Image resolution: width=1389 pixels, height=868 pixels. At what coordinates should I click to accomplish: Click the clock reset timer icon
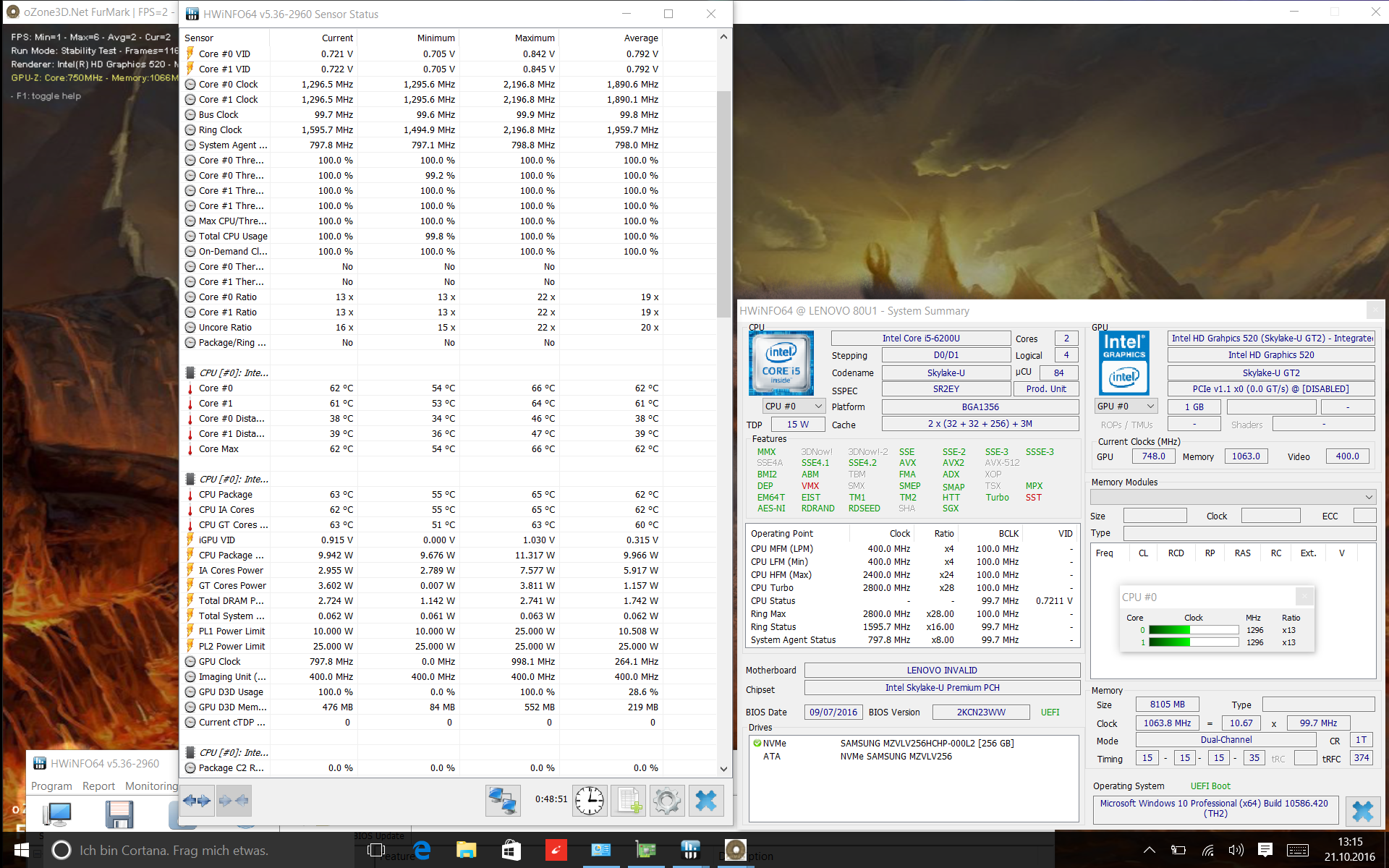[590, 801]
